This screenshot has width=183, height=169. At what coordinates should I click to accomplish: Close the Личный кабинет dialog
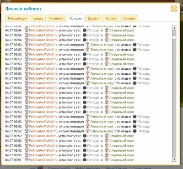[x=174, y=9]
